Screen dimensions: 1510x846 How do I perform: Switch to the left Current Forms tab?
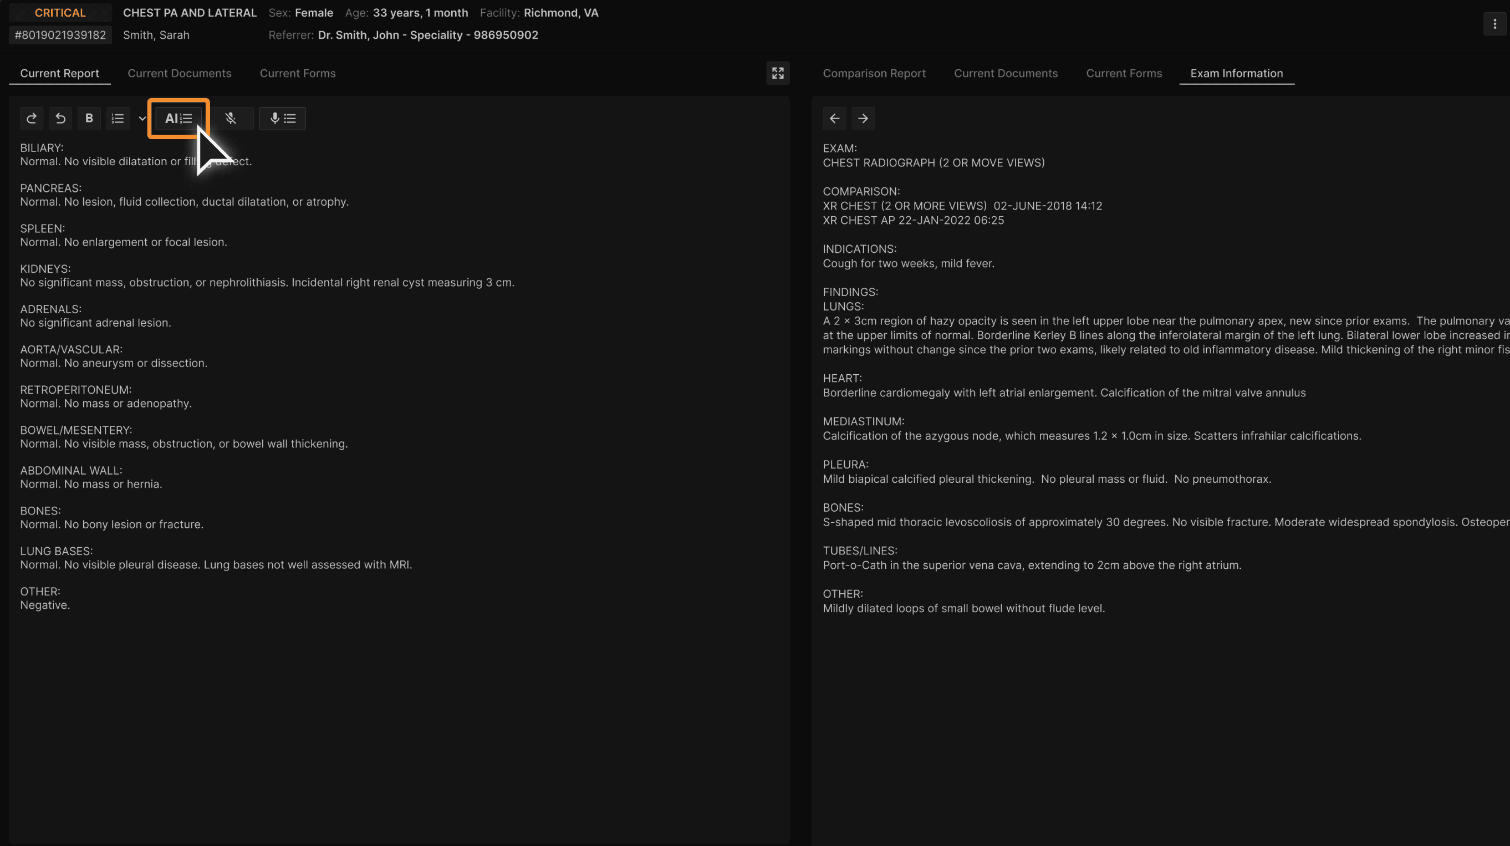point(297,73)
